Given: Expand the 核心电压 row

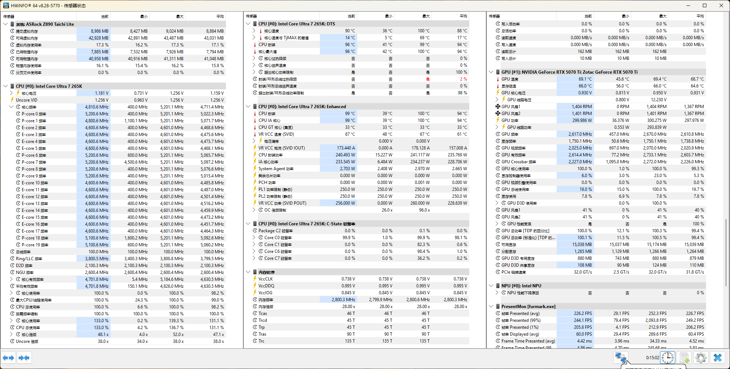Looking at the screenshot, I should coord(11,93).
